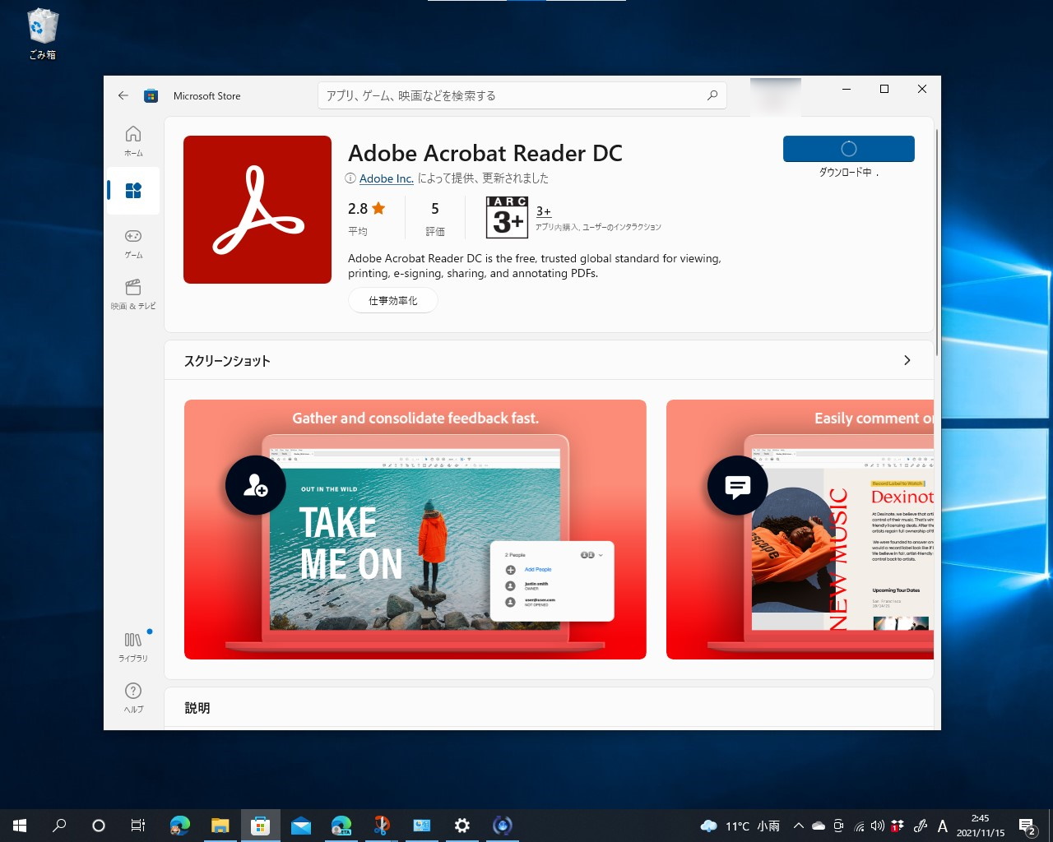The height and width of the screenshot is (842, 1053).
Task: Select the 仕事効率化 category tag
Action: point(392,300)
